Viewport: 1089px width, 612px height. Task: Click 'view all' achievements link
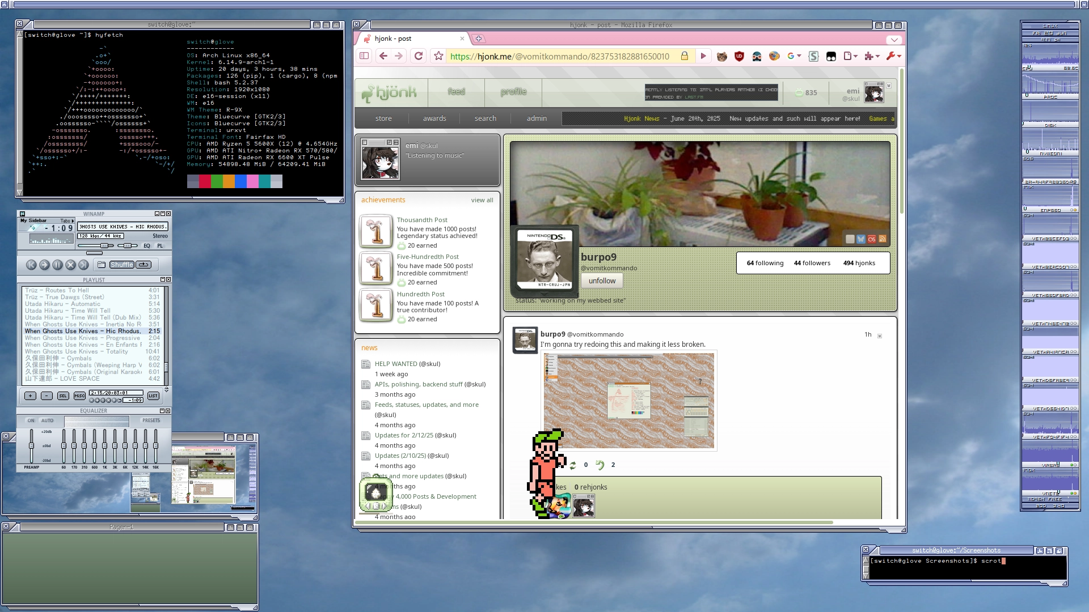click(482, 200)
